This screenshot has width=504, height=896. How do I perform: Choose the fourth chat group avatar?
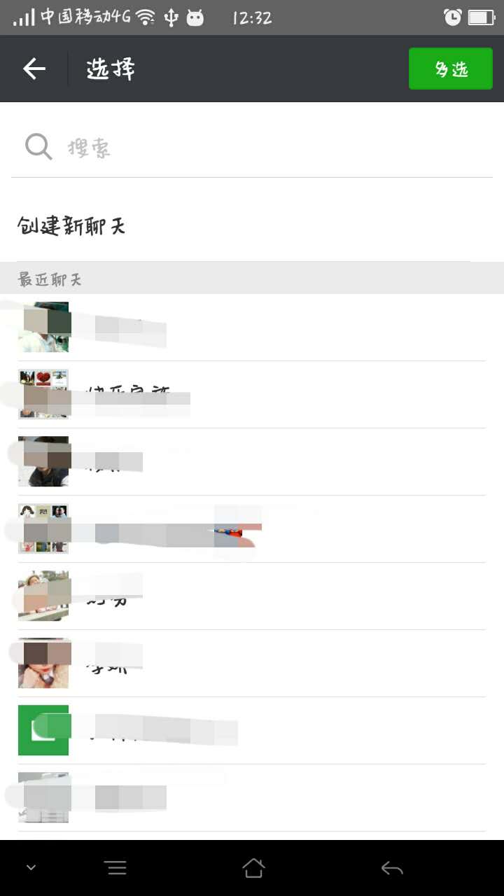click(x=43, y=528)
